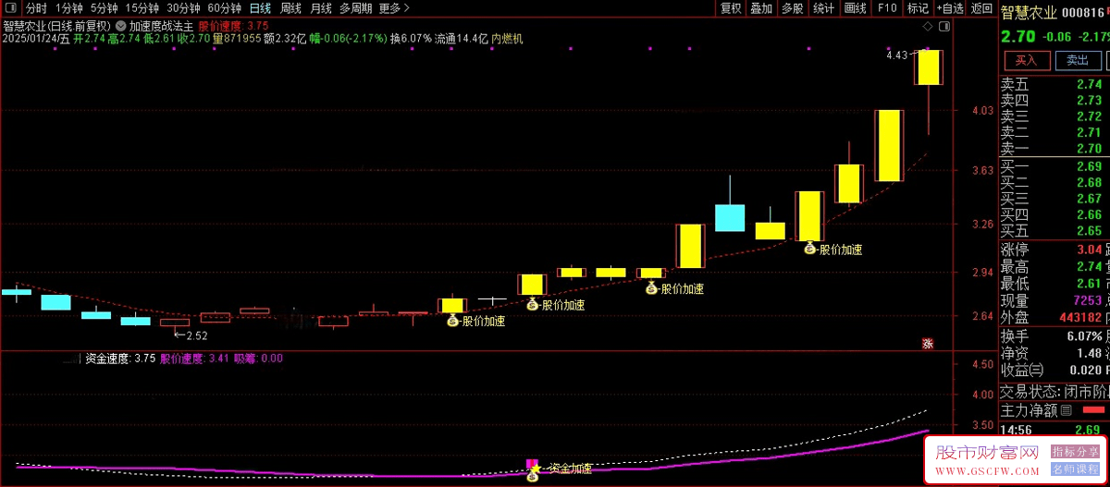Click the 外盘 value 443182
1110x487 pixels.
pyautogui.click(x=1079, y=318)
